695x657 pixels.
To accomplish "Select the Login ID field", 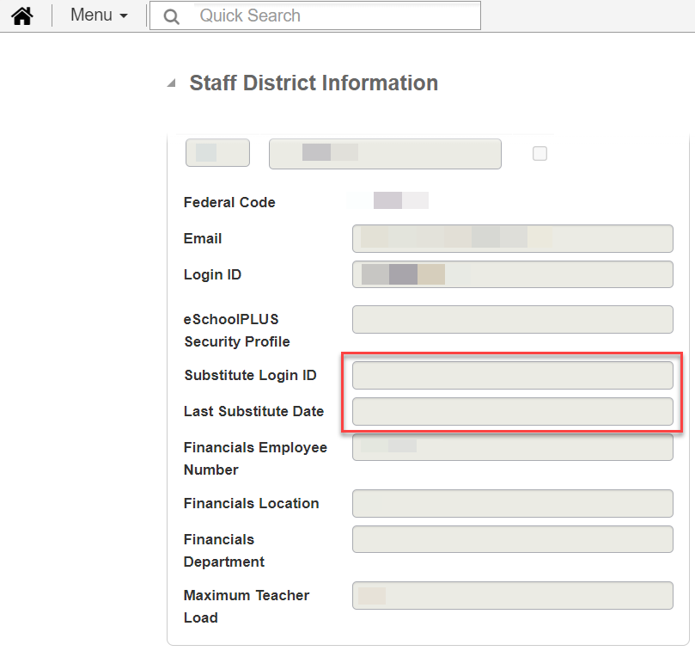I will point(512,274).
